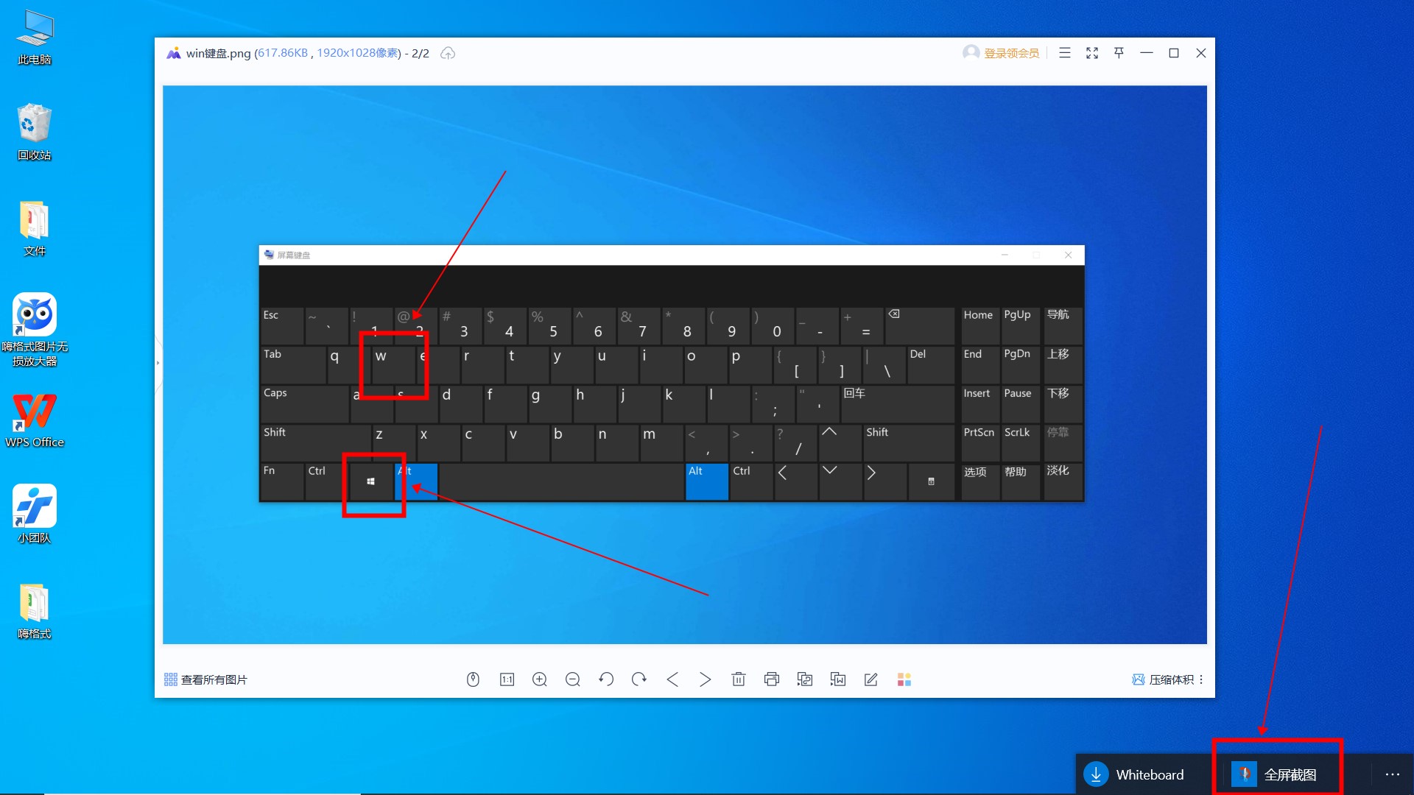Click the compress file size icon
This screenshot has width=1414, height=795.
coord(1134,679)
